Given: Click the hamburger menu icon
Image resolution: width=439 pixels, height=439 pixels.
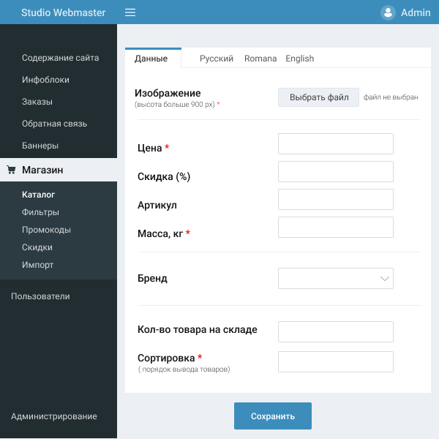Looking at the screenshot, I should [x=130, y=12].
